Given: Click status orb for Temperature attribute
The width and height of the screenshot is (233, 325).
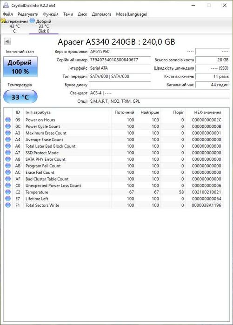Looking at the screenshot, I should point(8,192).
